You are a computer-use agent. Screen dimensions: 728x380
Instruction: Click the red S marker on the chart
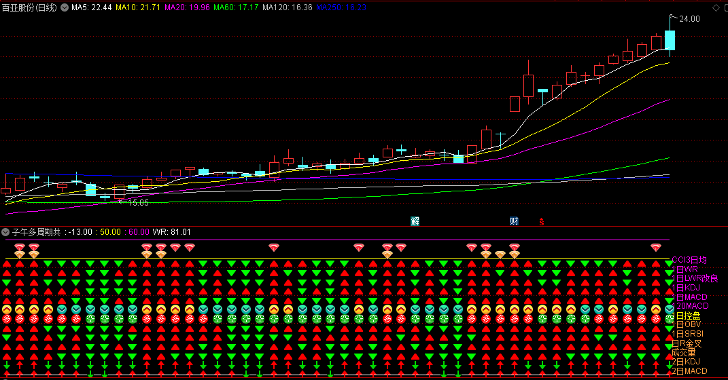tap(541, 222)
